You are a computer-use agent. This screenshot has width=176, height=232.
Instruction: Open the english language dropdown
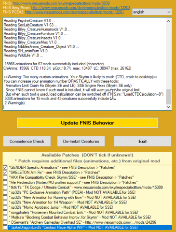click(x=152, y=12)
